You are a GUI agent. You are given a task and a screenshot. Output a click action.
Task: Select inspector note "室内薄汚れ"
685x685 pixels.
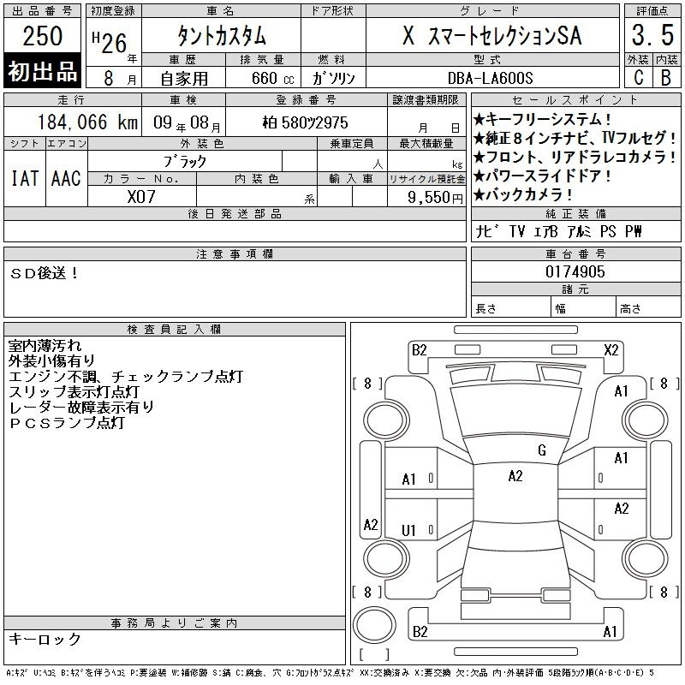pyautogui.click(x=45, y=346)
